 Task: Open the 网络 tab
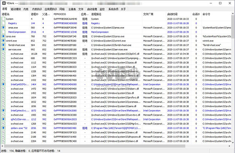click(62, 9)
